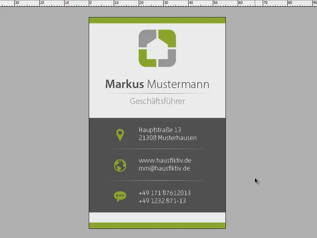
Task: Click the website www.hausfiktiv.de
Action: [165, 161]
